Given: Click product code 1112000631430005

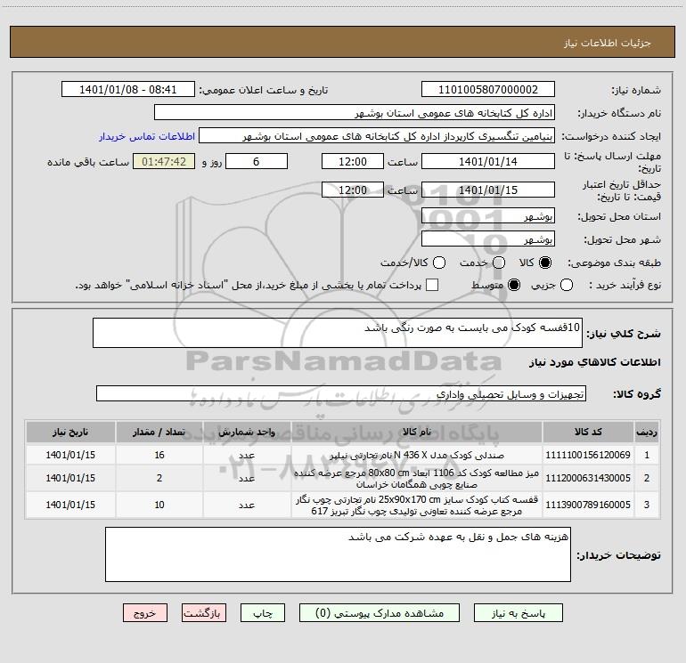Looking at the screenshot, I should tap(588, 478).
